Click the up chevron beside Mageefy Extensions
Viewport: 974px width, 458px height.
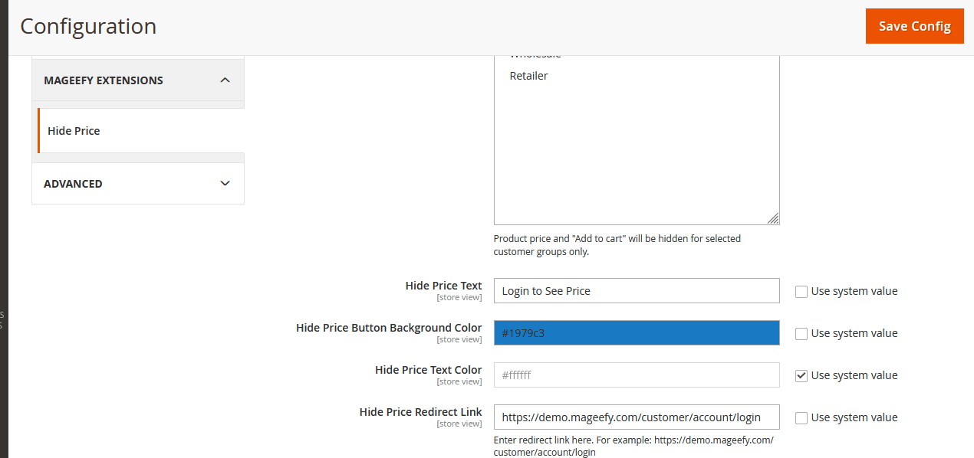[x=225, y=80]
